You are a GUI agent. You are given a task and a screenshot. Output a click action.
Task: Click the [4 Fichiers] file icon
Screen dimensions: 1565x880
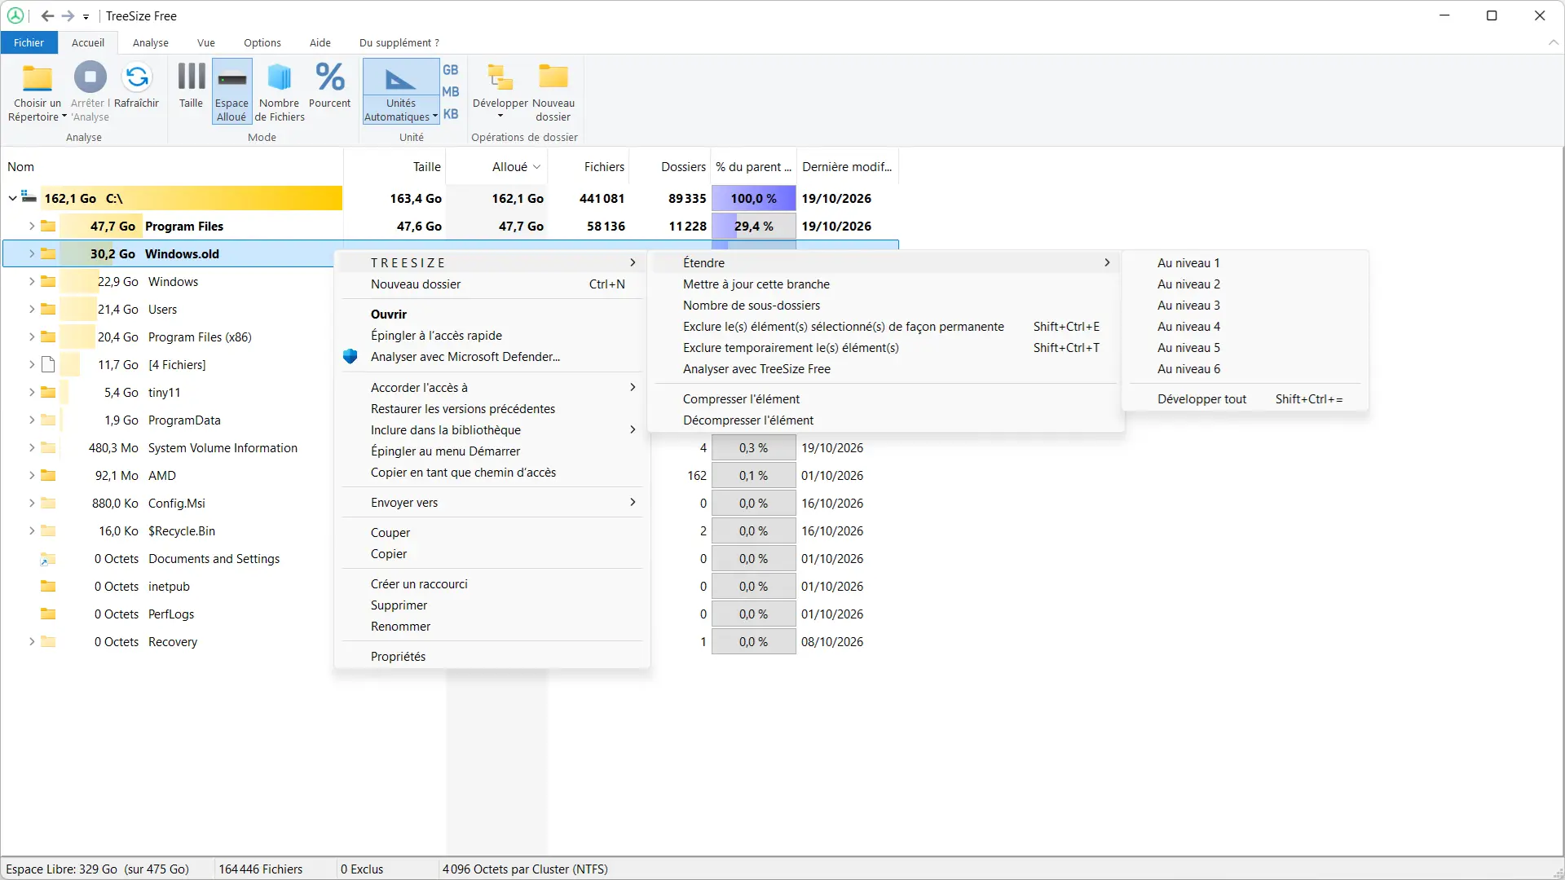click(x=48, y=364)
